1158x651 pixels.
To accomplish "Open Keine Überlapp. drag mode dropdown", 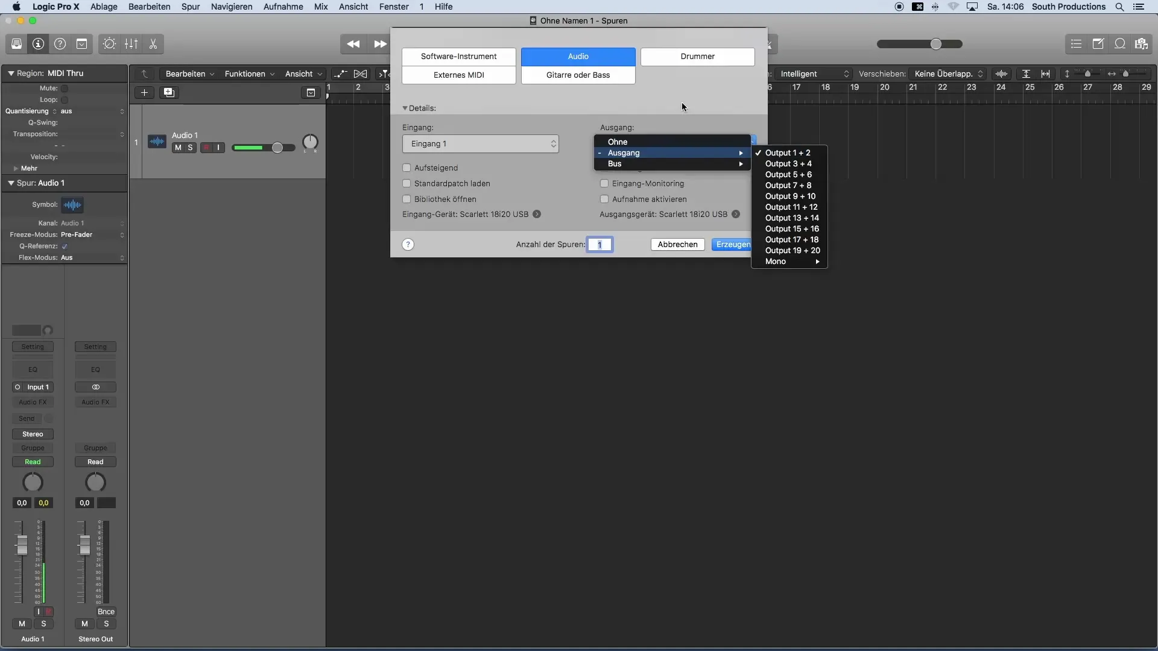I will tap(948, 74).
